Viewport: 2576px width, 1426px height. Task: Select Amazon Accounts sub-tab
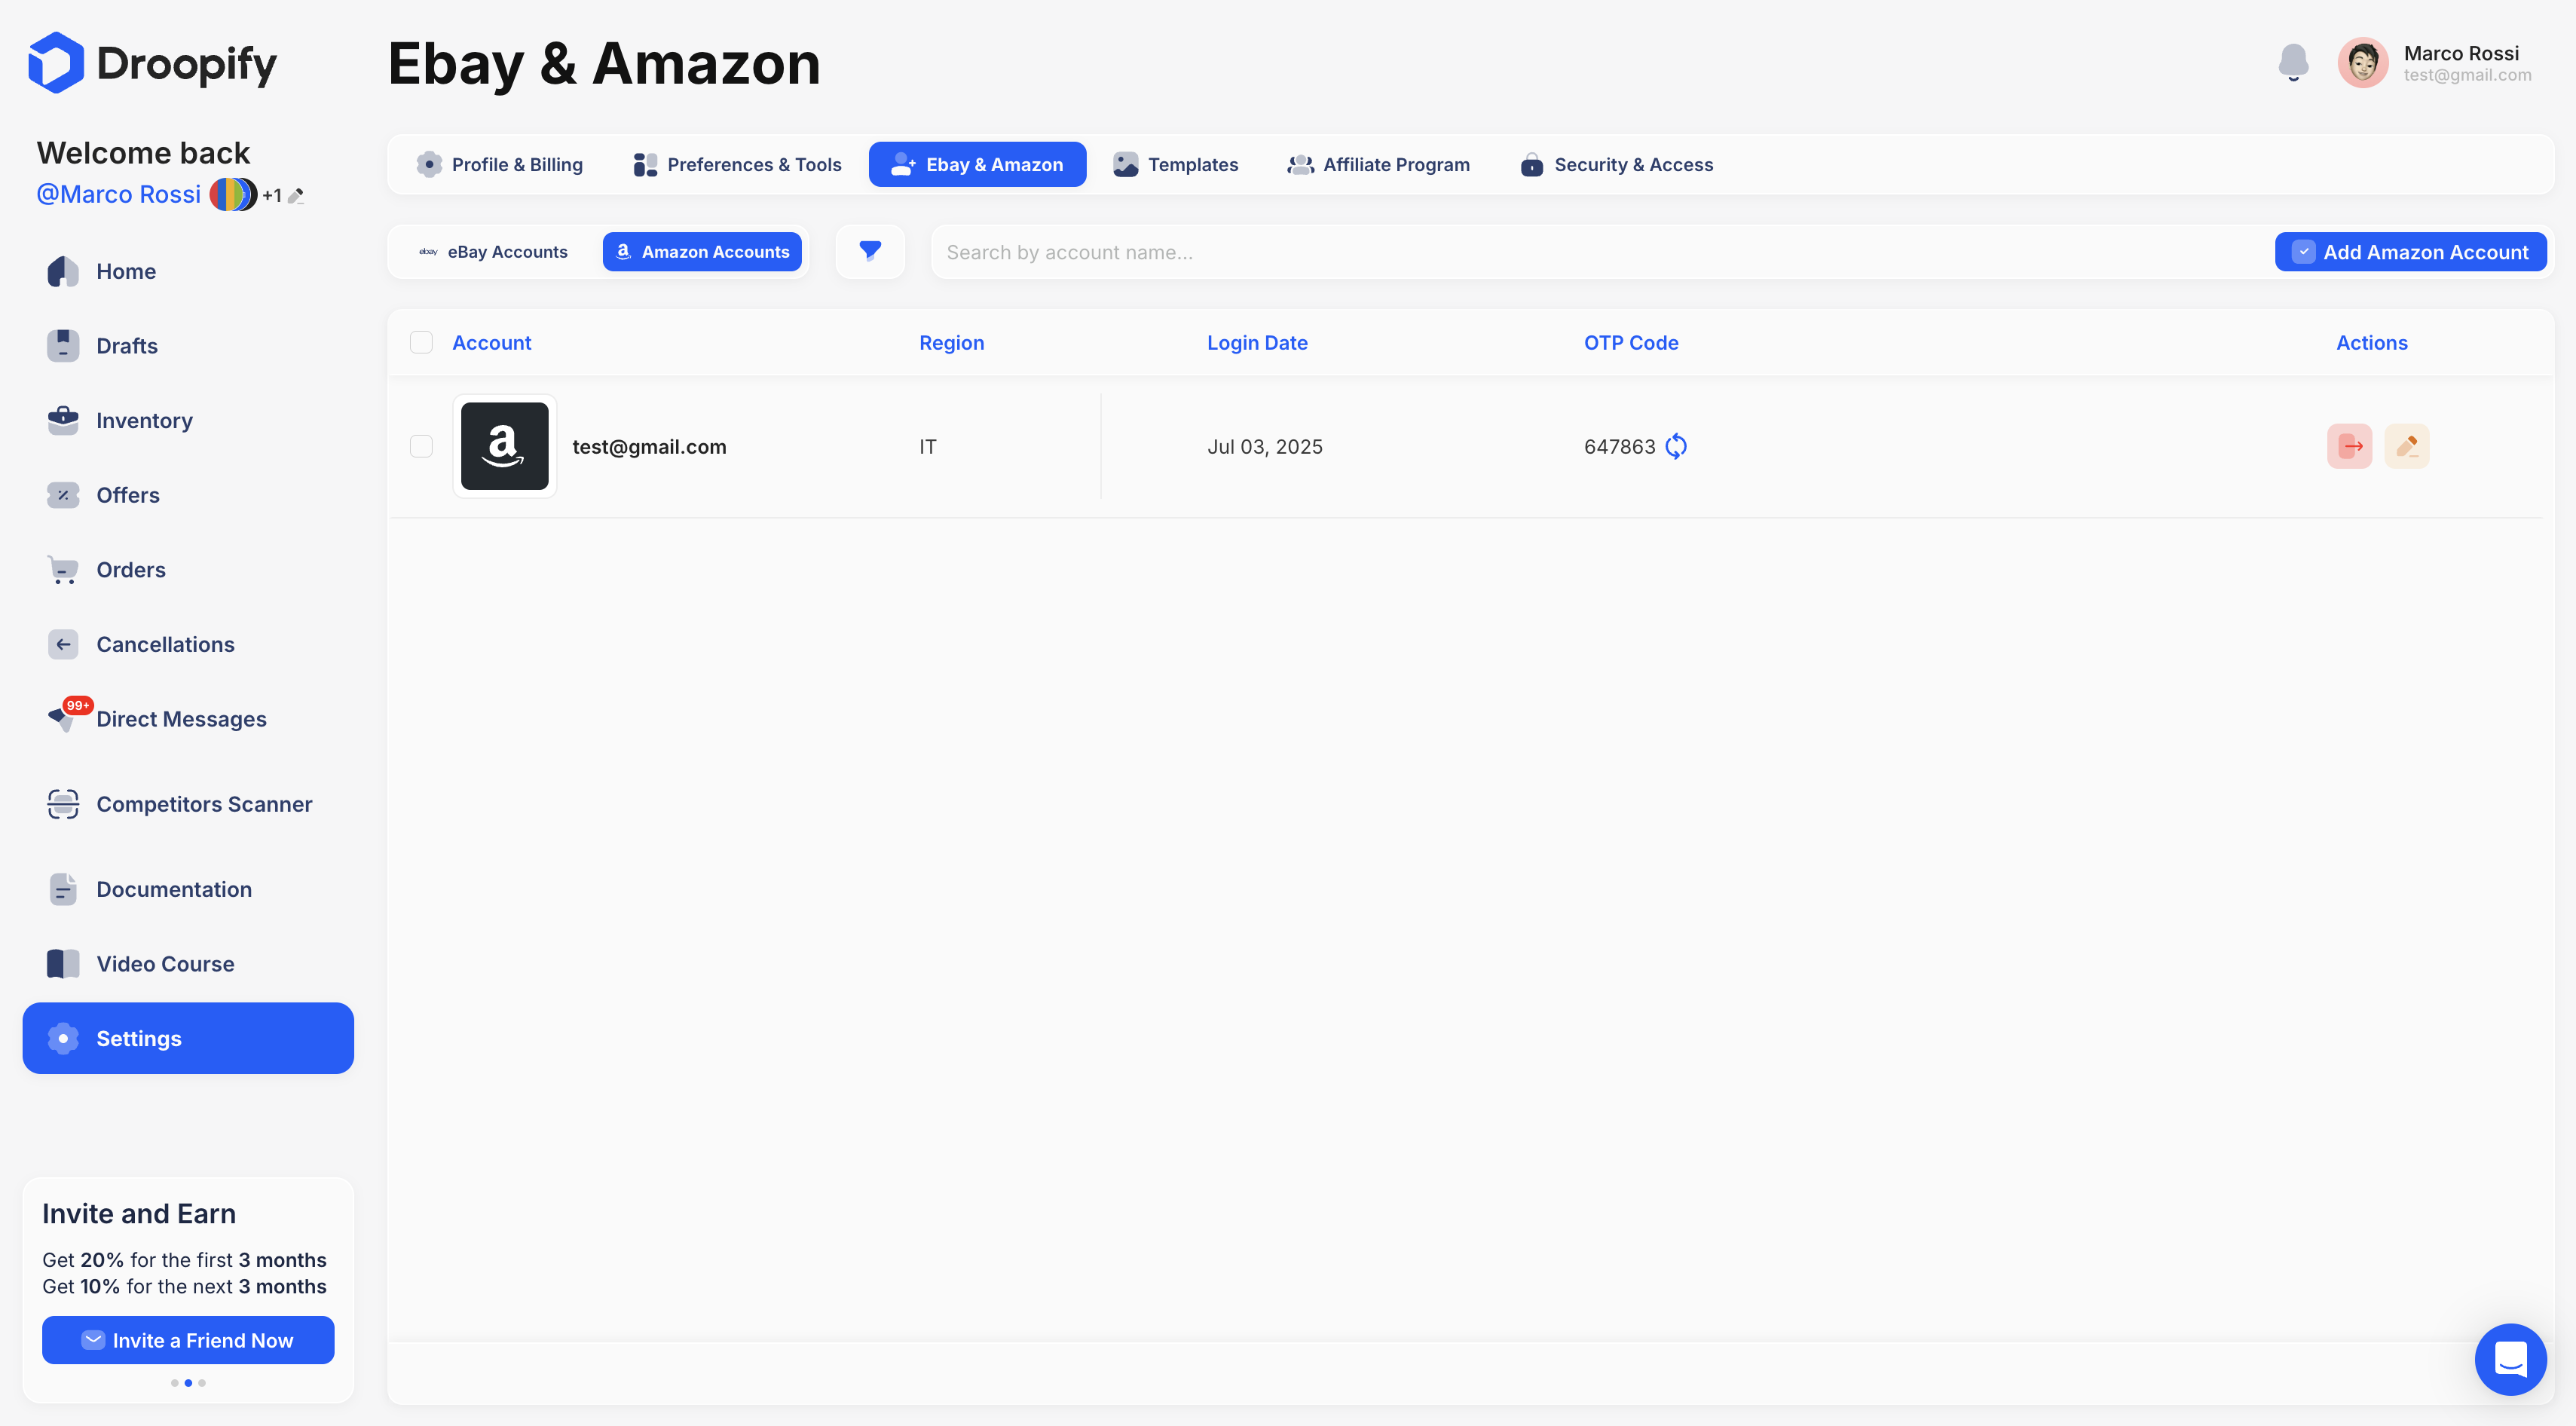click(702, 252)
